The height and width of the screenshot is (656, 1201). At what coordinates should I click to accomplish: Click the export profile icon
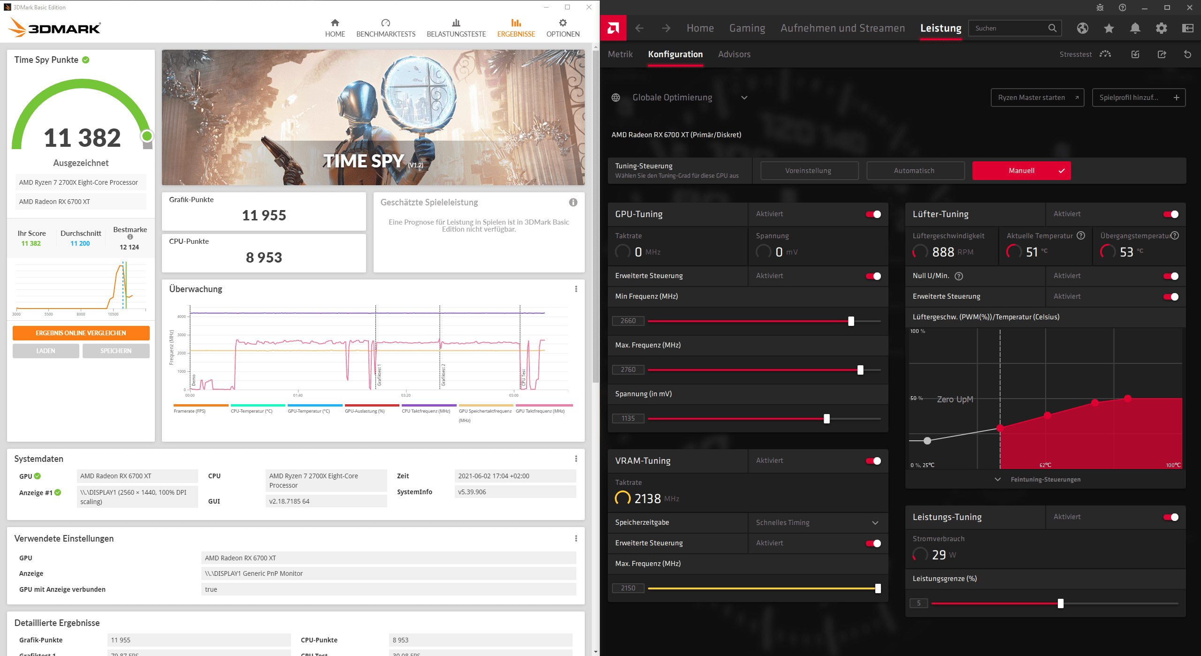coord(1162,54)
